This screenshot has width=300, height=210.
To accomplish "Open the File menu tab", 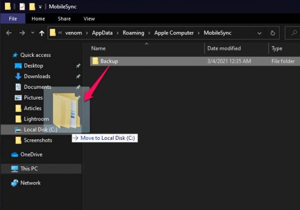I will point(13,19).
